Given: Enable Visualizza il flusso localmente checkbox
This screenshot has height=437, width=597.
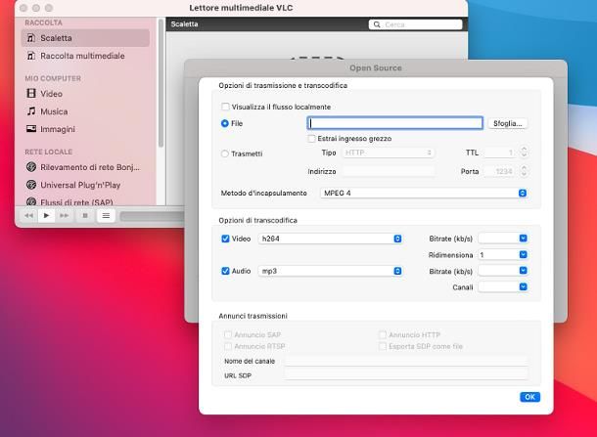Looking at the screenshot, I should click(x=225, y=107).
